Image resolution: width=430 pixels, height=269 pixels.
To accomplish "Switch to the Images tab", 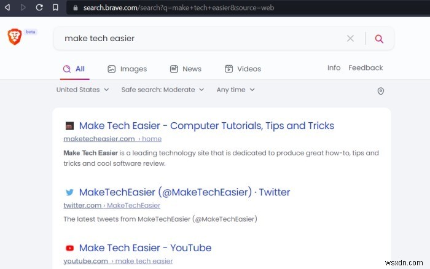I will [127, 69].
